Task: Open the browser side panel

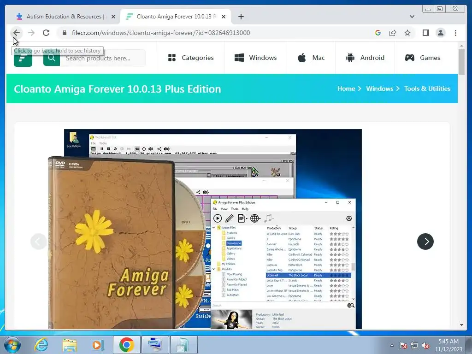Action: [425, 33]
